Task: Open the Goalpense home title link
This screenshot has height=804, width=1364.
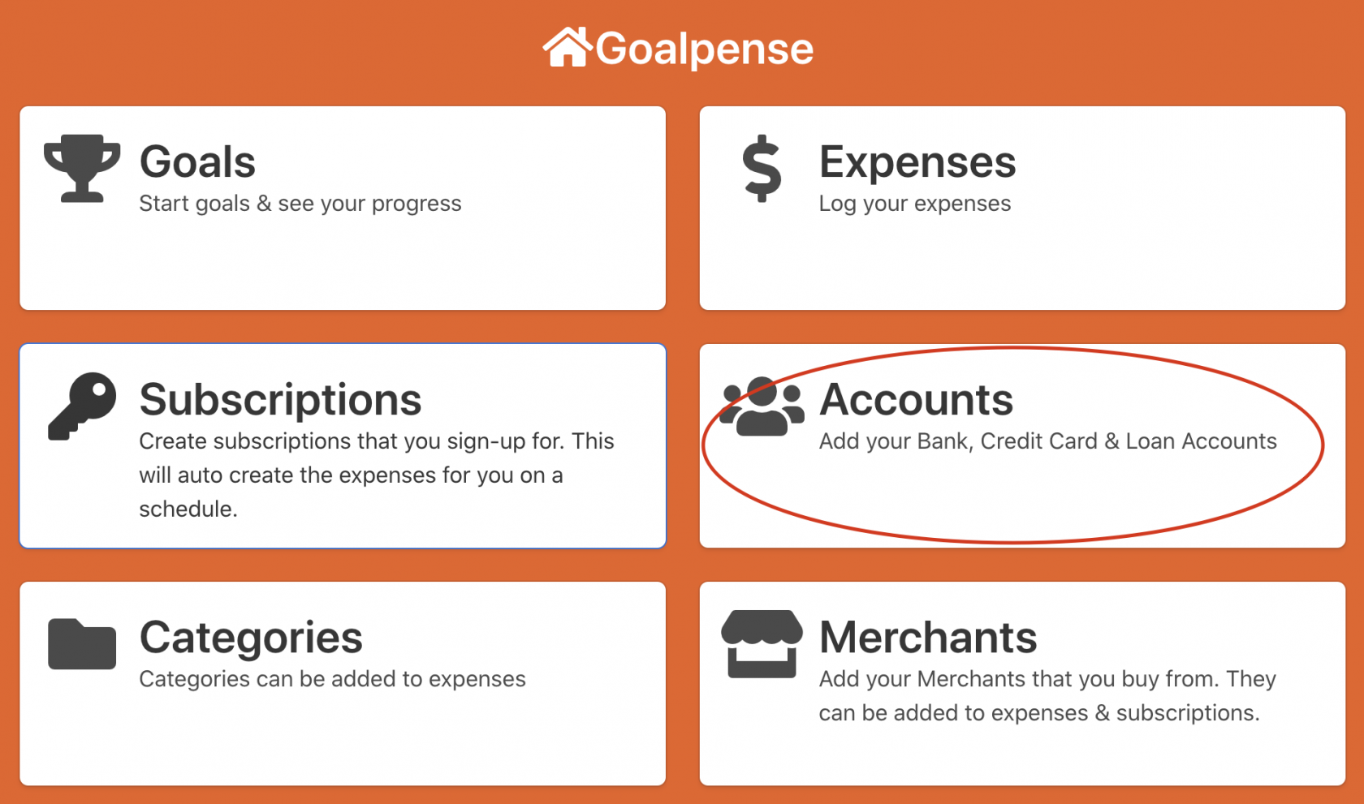Action: tap(704, 49)
